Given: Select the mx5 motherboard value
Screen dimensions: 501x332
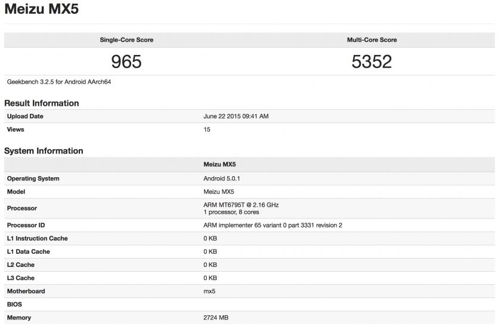Looking at the screenshot, I should (210, 291).
